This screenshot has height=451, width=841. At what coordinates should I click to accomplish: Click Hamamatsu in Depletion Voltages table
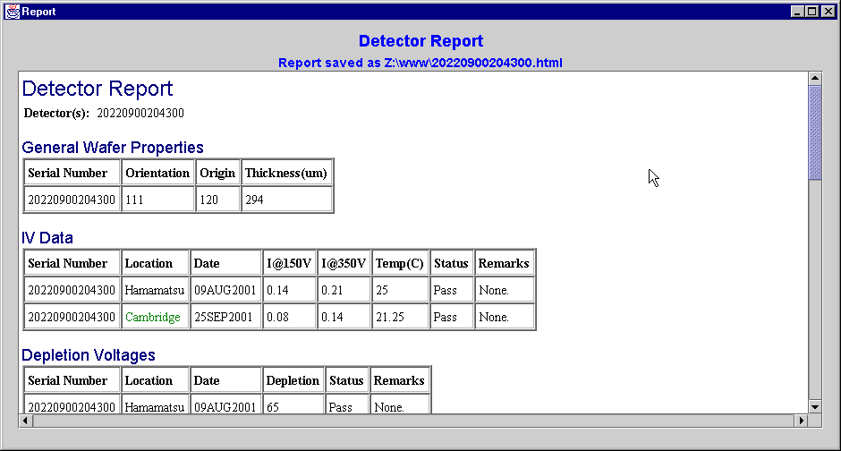coord(155,407)
